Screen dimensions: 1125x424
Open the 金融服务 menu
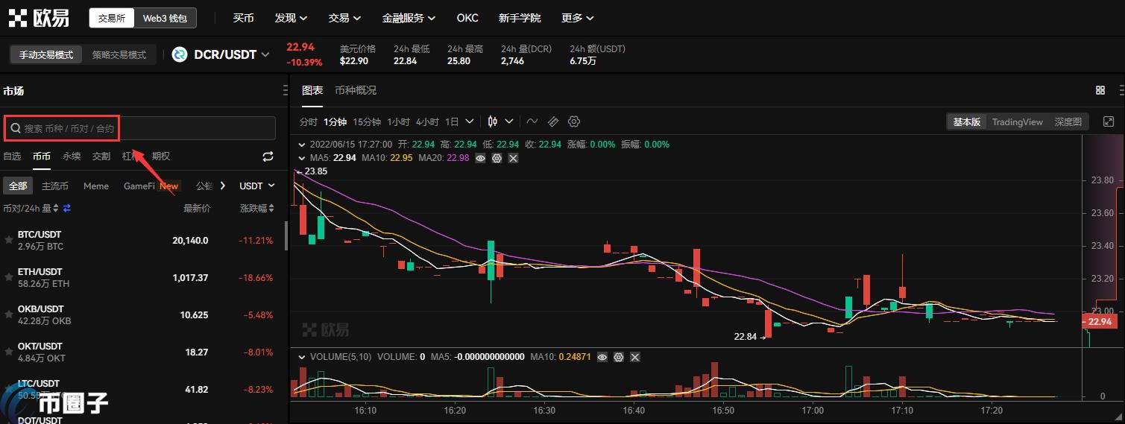click(x=409, y=18)
